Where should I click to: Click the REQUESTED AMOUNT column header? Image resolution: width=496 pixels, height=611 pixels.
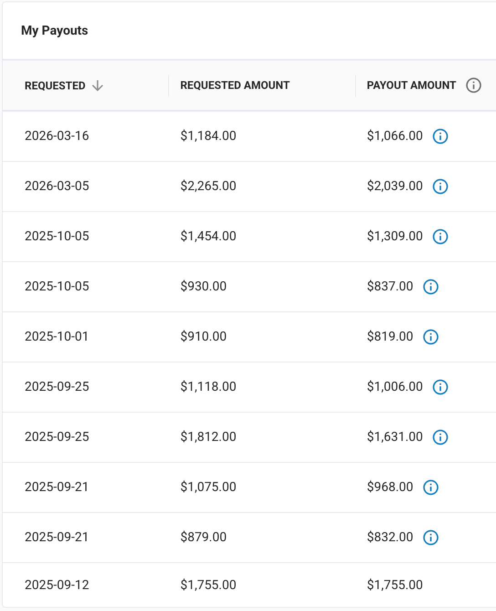pos(235,85)
